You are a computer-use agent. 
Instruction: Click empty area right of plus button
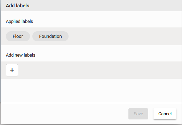pyautogui.click(x=100, y=70)
